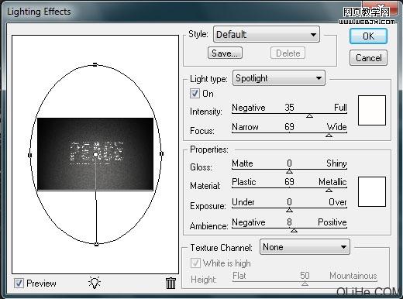This screenshot has height=299, width=403.
Task: Click the Exposure slider handle
Action: pyautogui.click(x=289, y=210)
